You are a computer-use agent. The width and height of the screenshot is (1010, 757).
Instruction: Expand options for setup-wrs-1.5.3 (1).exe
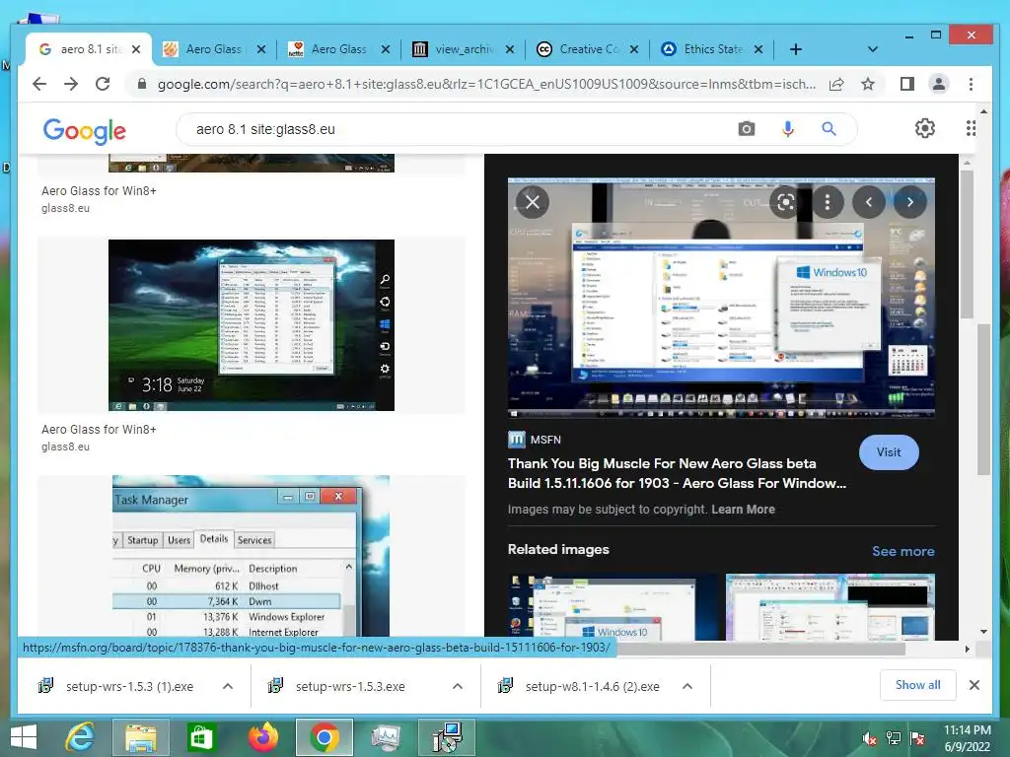tap(228, 686)
